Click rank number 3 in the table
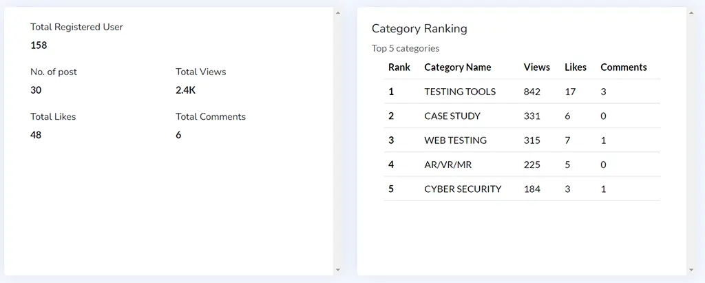 pyautogui.click(x=391, y=140)
